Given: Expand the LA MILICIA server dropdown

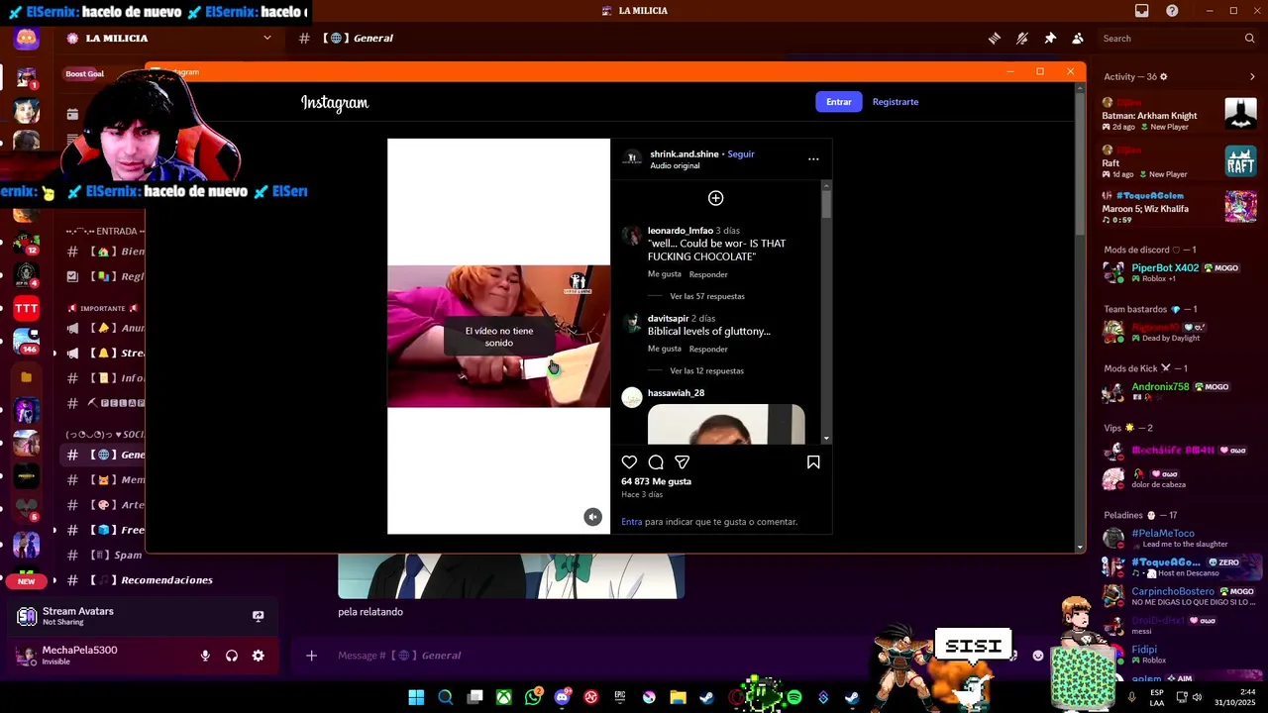Looking at the screenshot, I should pyautogui.click(x=266, y=38).
